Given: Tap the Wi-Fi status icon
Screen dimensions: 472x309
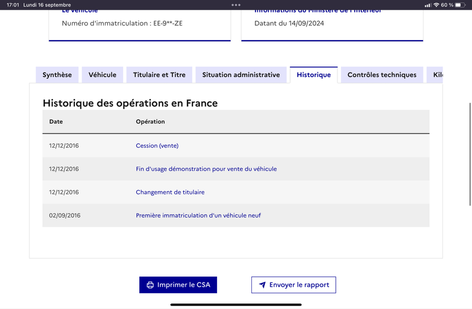Looking at the screenshot, I should 436,5.
